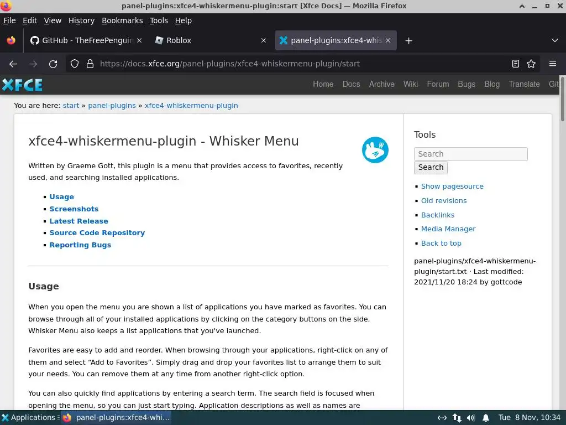Screen dimensions: 566x425
Task: Jump to the Reporting Bugs link
Action: (x=80, y=245)
